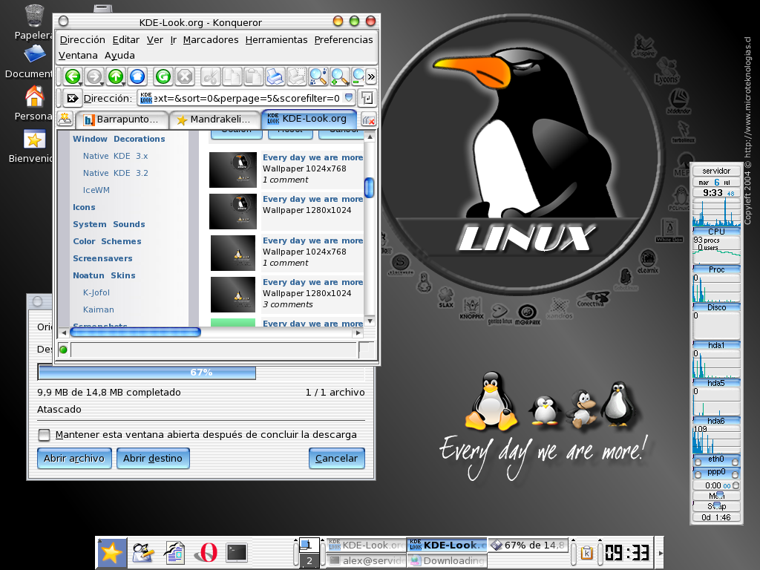Open the Editar menu
This screenshot has width=760, height=570.
coord(125,40)
